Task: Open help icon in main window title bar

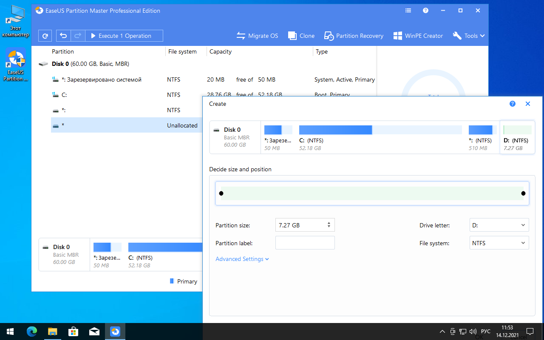Action: [425, 11]
